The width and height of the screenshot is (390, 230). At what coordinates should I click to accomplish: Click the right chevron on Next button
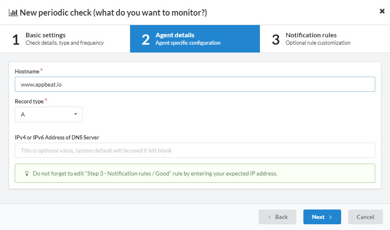[x=330, y=217]
